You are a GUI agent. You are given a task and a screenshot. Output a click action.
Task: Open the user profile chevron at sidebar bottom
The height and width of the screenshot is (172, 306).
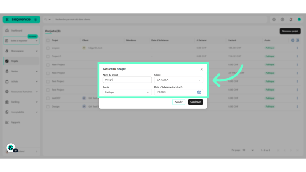coord(36,152)
